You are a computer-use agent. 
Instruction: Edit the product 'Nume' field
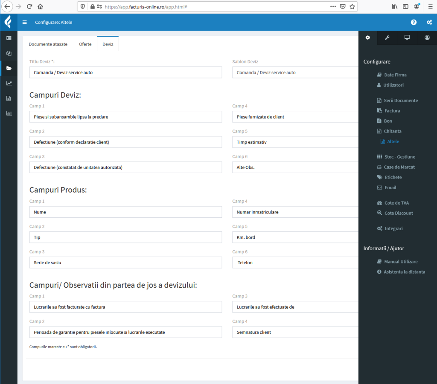(x=126, y=212)
